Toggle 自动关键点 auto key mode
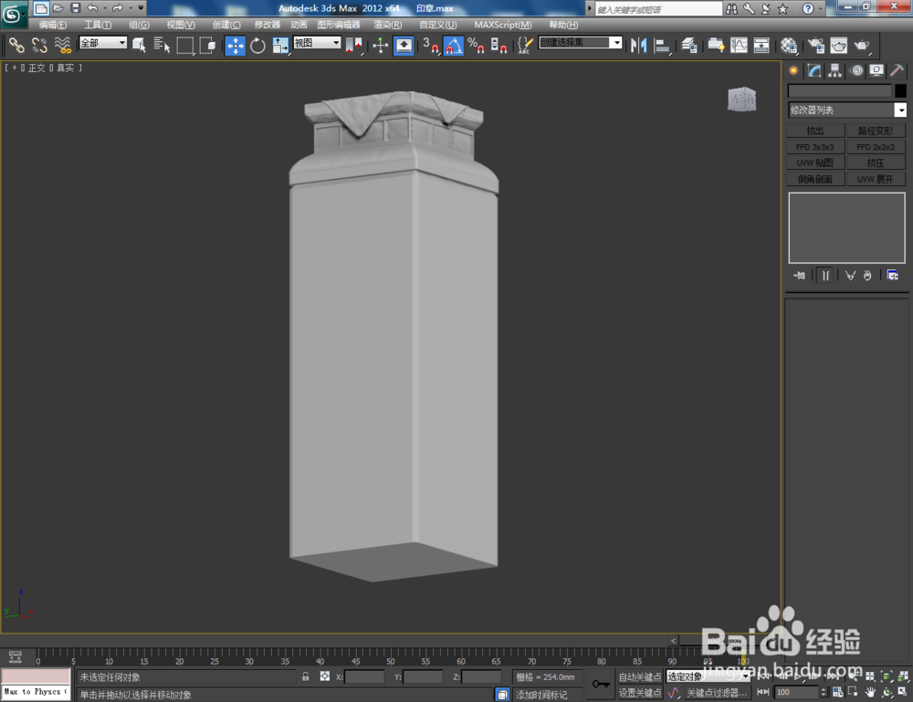 click(x=640, y=676)
